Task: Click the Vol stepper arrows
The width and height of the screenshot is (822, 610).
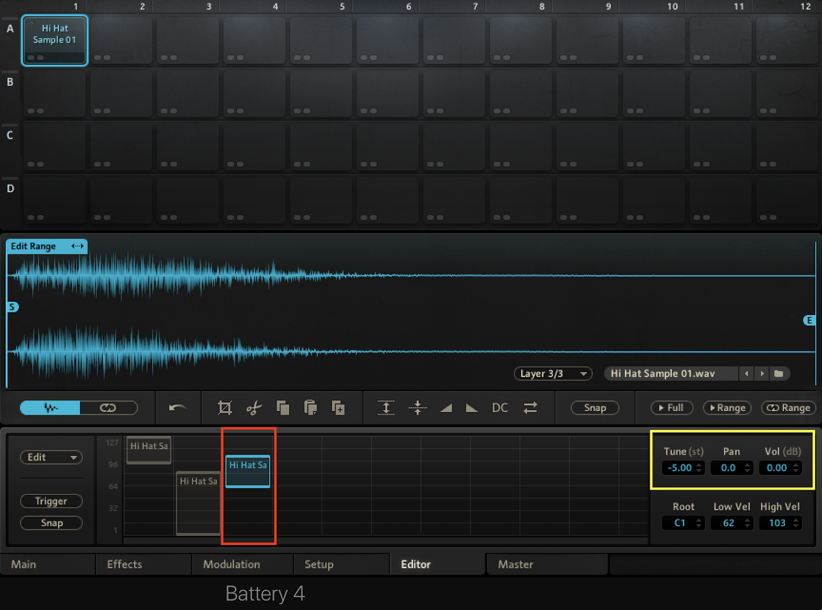Action: click(796, 468)
